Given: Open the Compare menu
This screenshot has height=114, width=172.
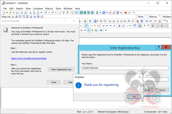Looking at the screenshot, I should pyautogui.click(x=38, y=8).
